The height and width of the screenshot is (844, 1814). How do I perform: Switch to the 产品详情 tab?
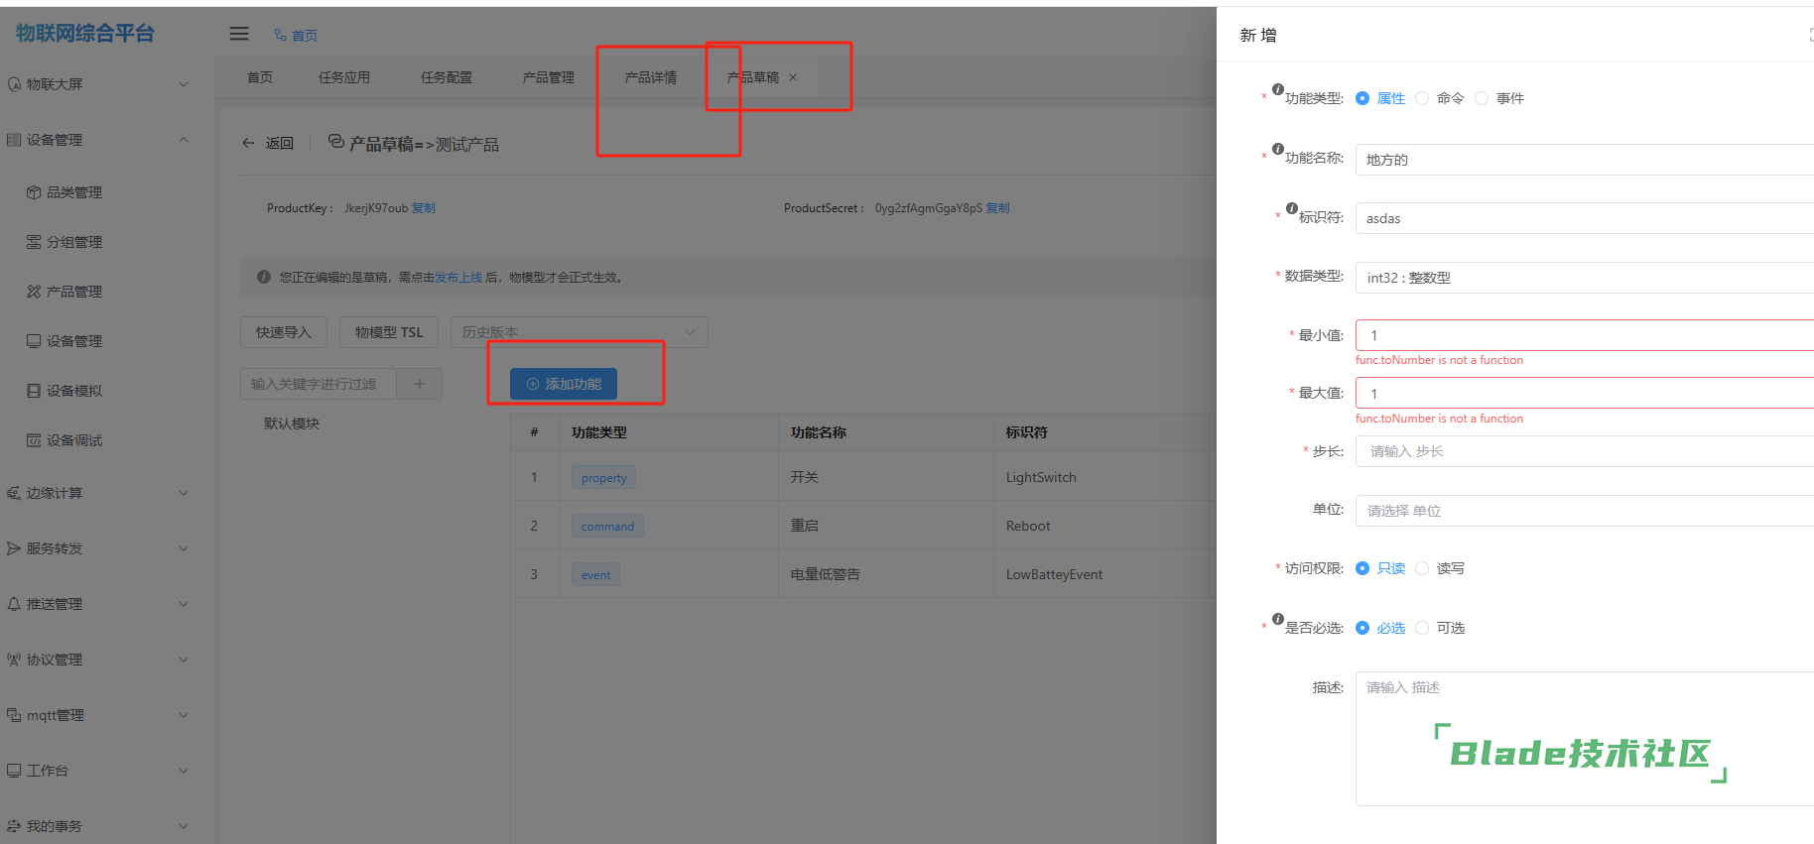(651, 77)
